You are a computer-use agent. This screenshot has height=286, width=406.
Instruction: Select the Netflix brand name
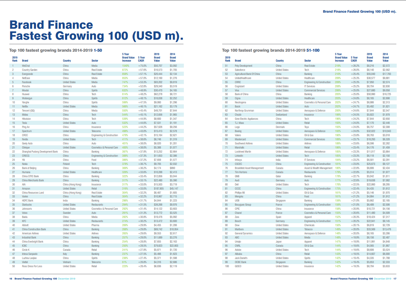[26, 106]
